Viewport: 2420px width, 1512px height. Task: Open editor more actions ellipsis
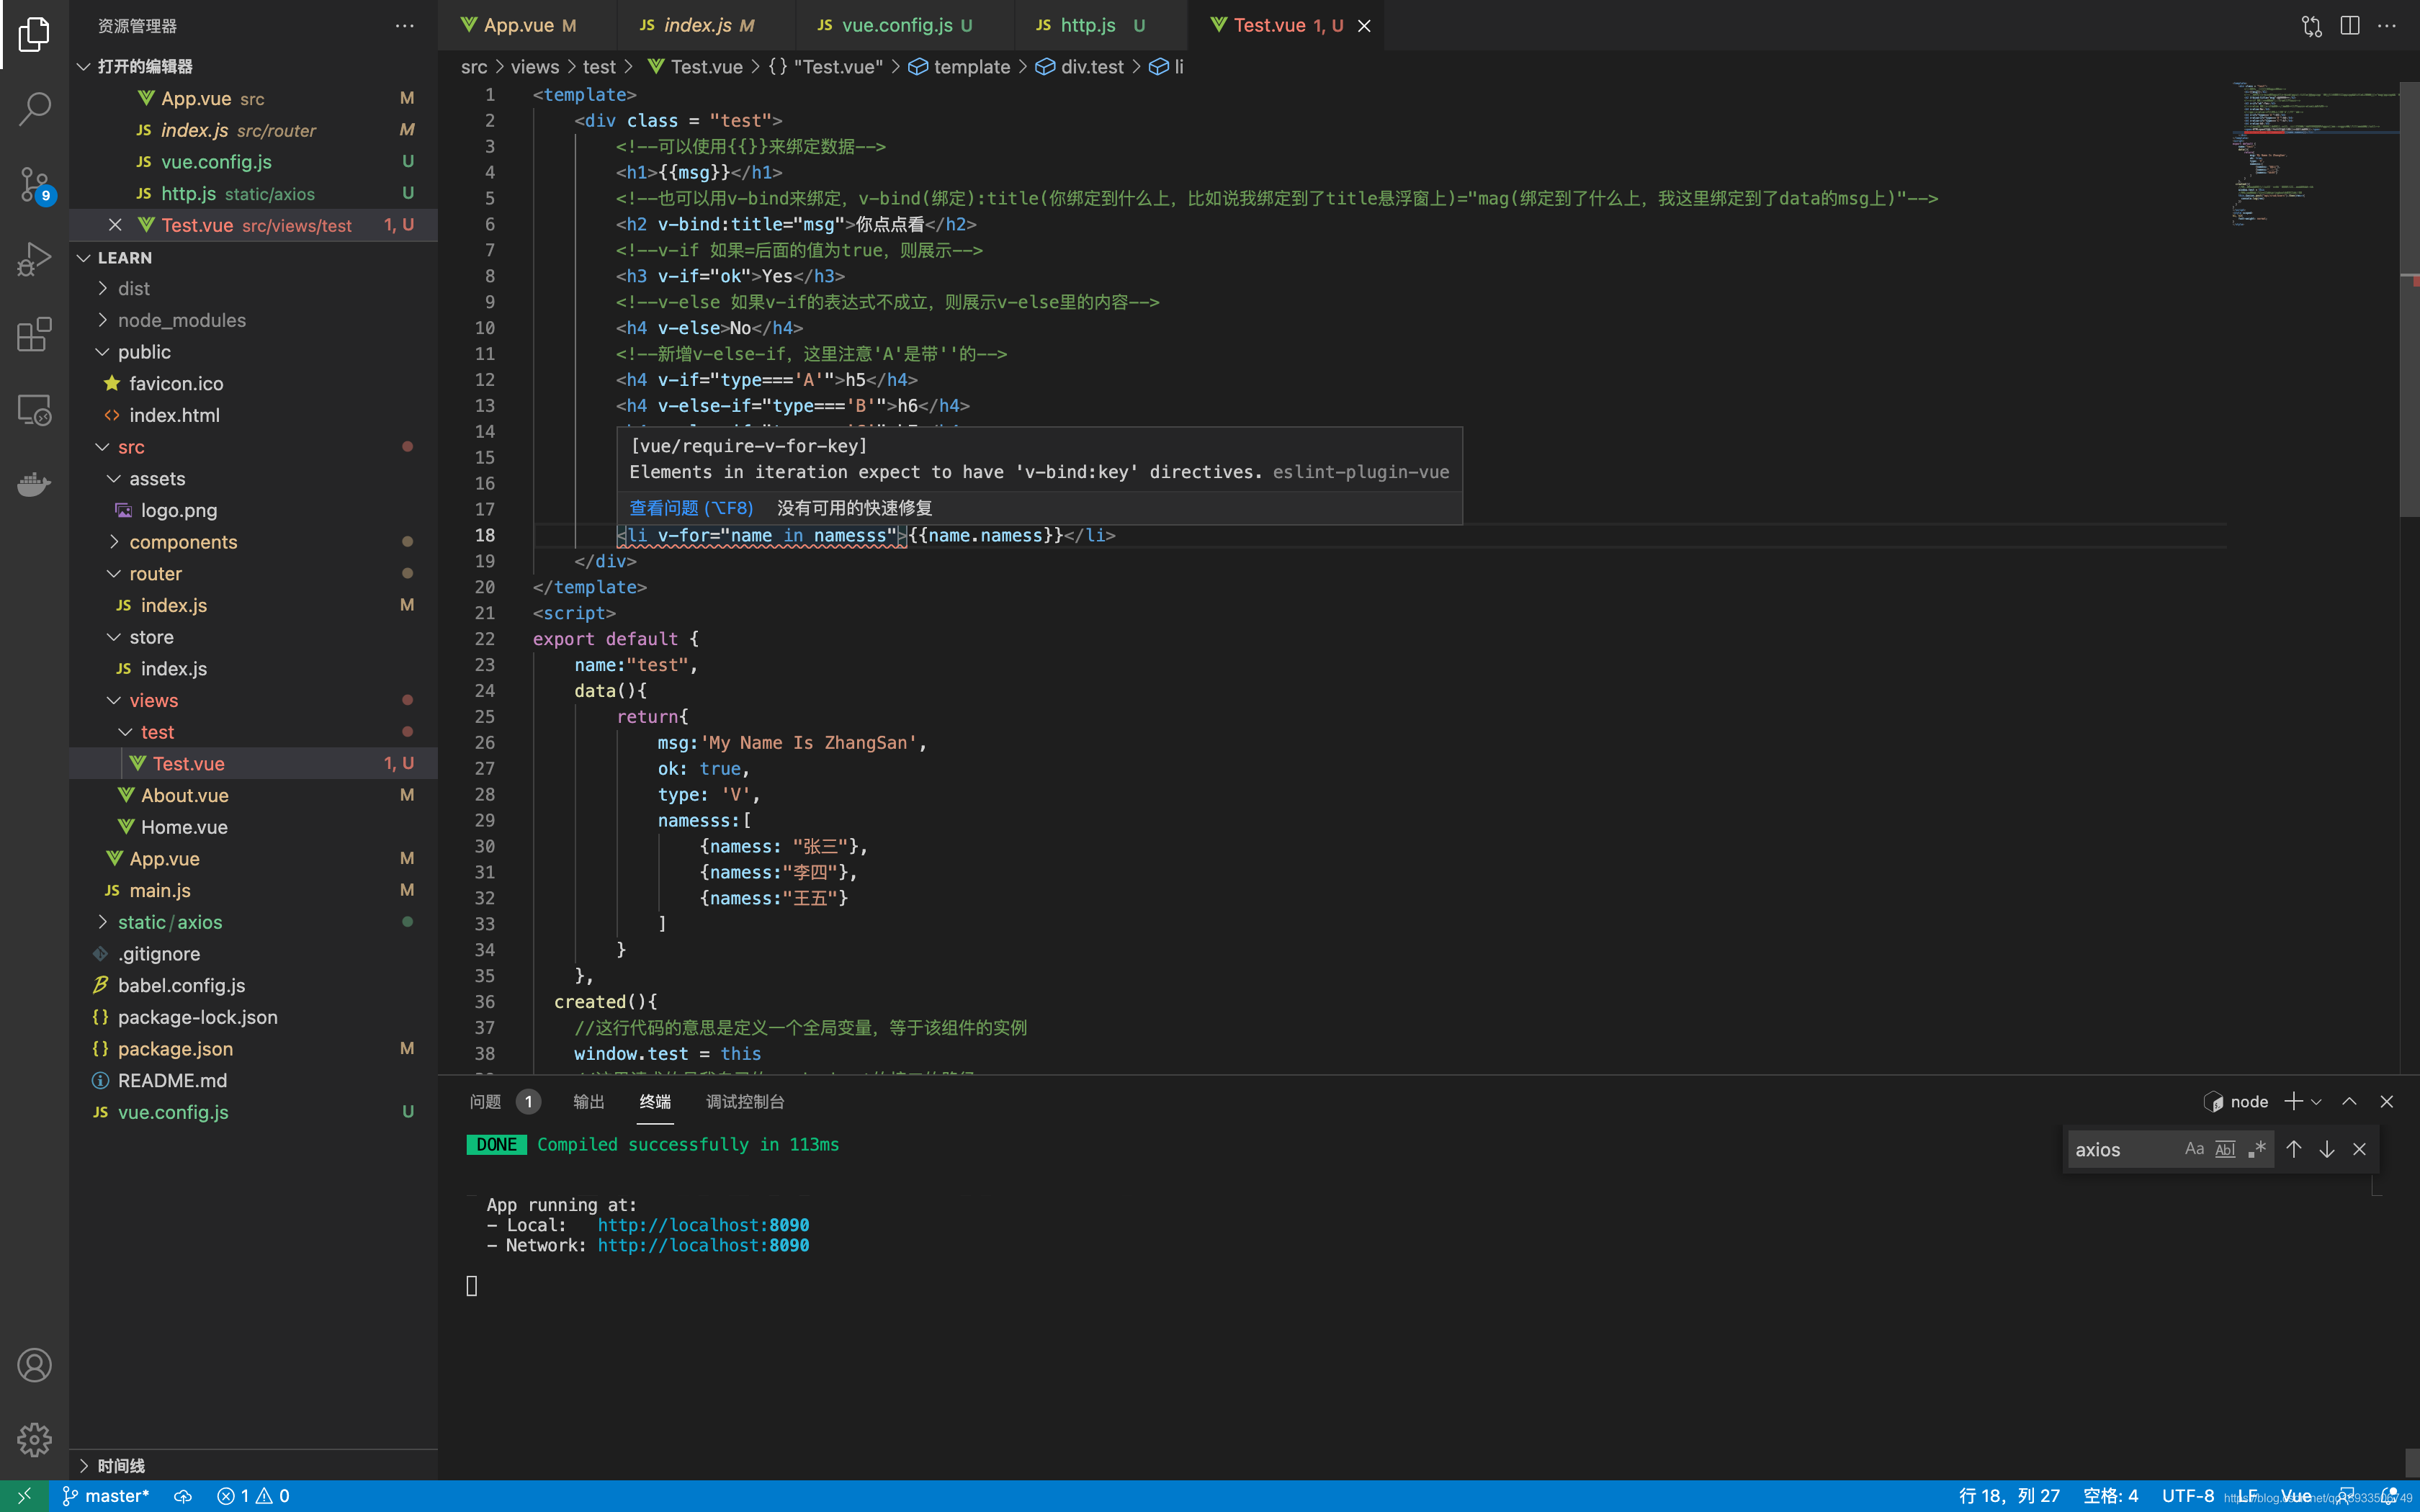tap(2387, 26)
